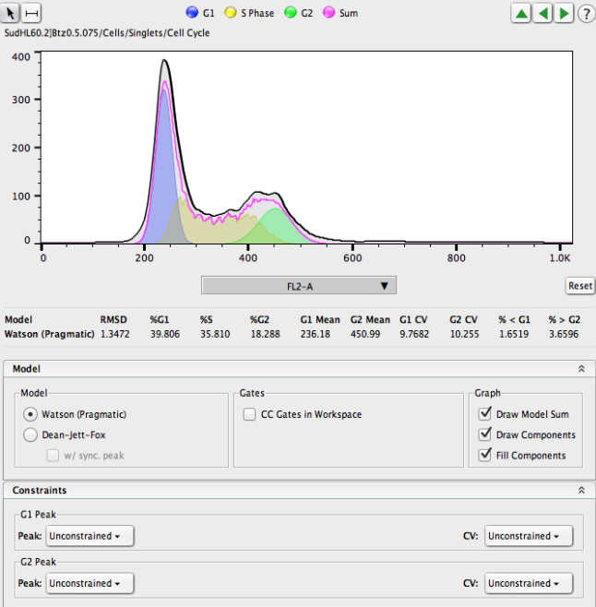Go to previous sample with left arrow
The width and height of the screenshot is (596, 607).
point(542,13)
